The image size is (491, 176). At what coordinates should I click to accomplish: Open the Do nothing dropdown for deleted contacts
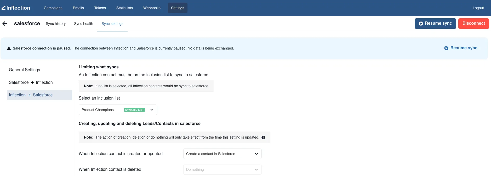(x=222, y=169)
